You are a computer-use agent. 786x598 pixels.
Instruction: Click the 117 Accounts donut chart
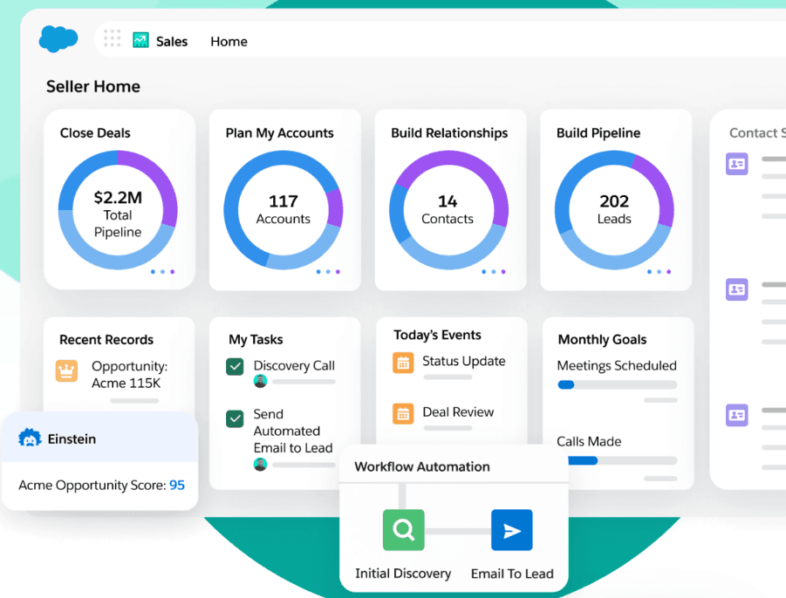pos(284,210)
